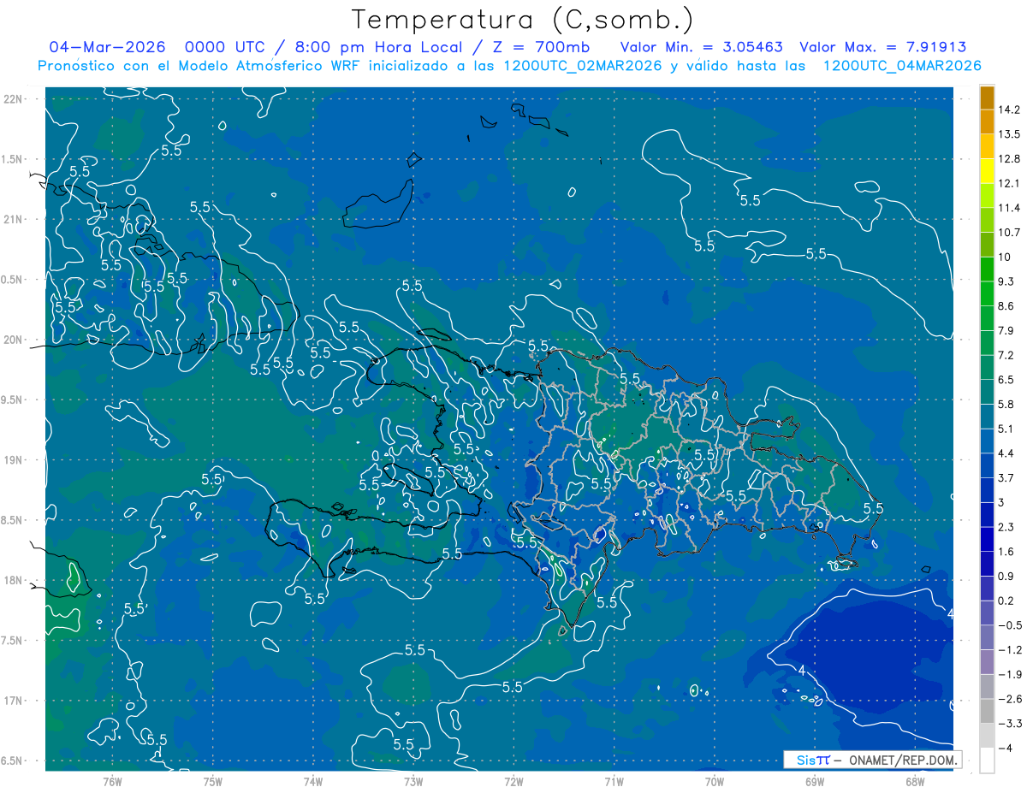This screenshot has height=793, width=1027.
Task: Click the colorbar value "10.7"
Action: click(1010, 233)
